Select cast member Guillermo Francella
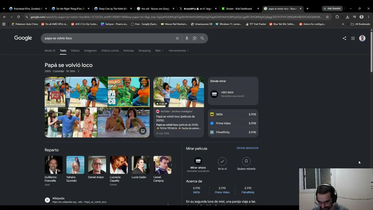373x210 pixels. (x=54, y=171)
